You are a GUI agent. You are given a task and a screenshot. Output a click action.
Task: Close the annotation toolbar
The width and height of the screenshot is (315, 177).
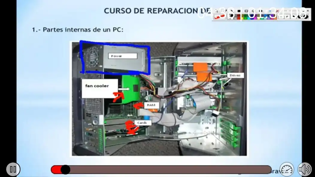pos(308,10)
